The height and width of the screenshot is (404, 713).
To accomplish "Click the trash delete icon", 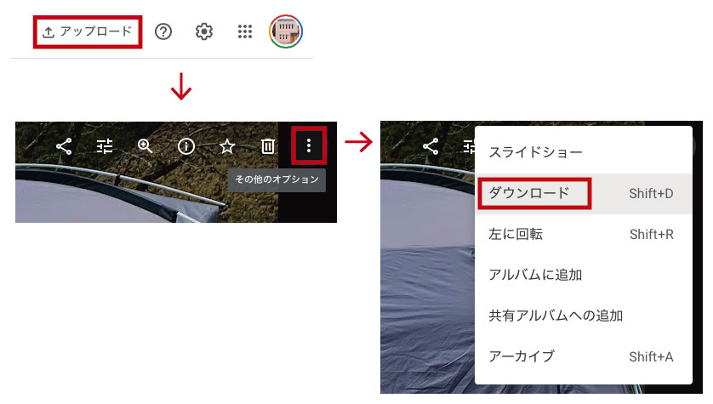I will 267,146.
